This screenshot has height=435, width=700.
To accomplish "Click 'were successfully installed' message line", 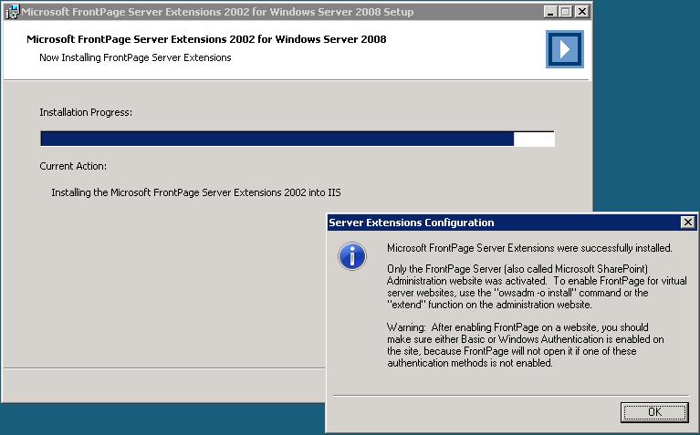I will (x=529, y=248).
